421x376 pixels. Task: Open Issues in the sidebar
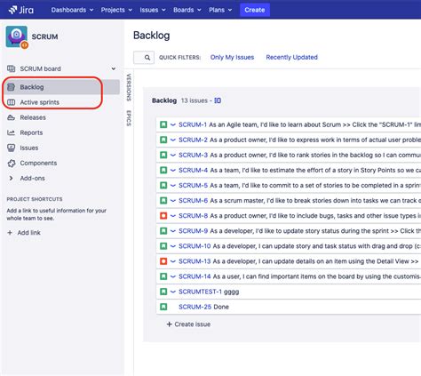pyautogui.click(x=29, y=148)
